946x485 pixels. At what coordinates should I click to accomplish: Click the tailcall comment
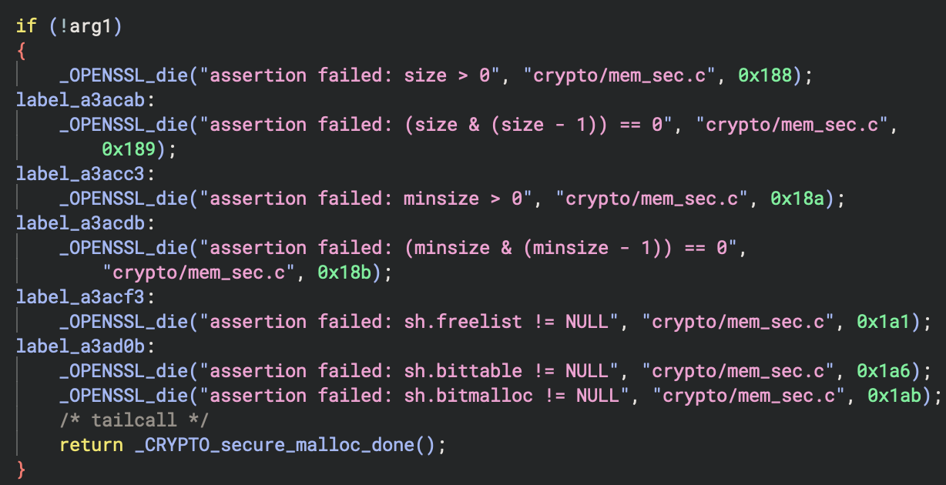tap(134, 420)
